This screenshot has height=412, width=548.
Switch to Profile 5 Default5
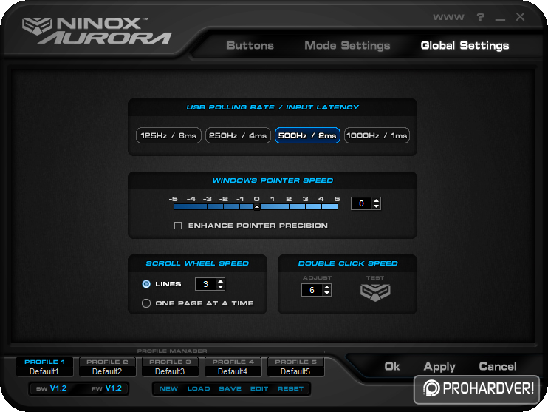pos(295,366)
